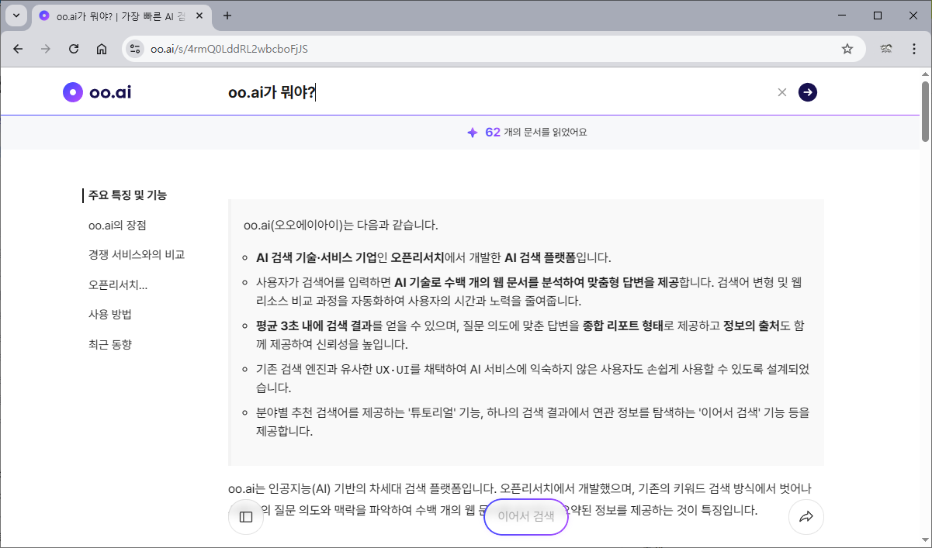Jump to oo.ai의 장점 section

[x=117, y=226]
